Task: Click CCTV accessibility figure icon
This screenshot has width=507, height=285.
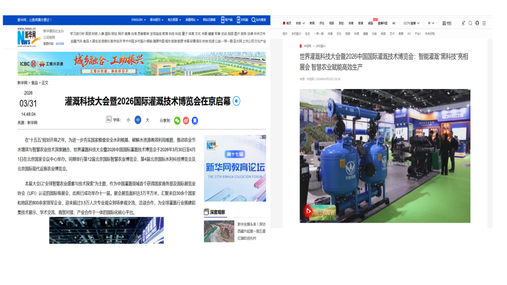Action: pos(463,23)
